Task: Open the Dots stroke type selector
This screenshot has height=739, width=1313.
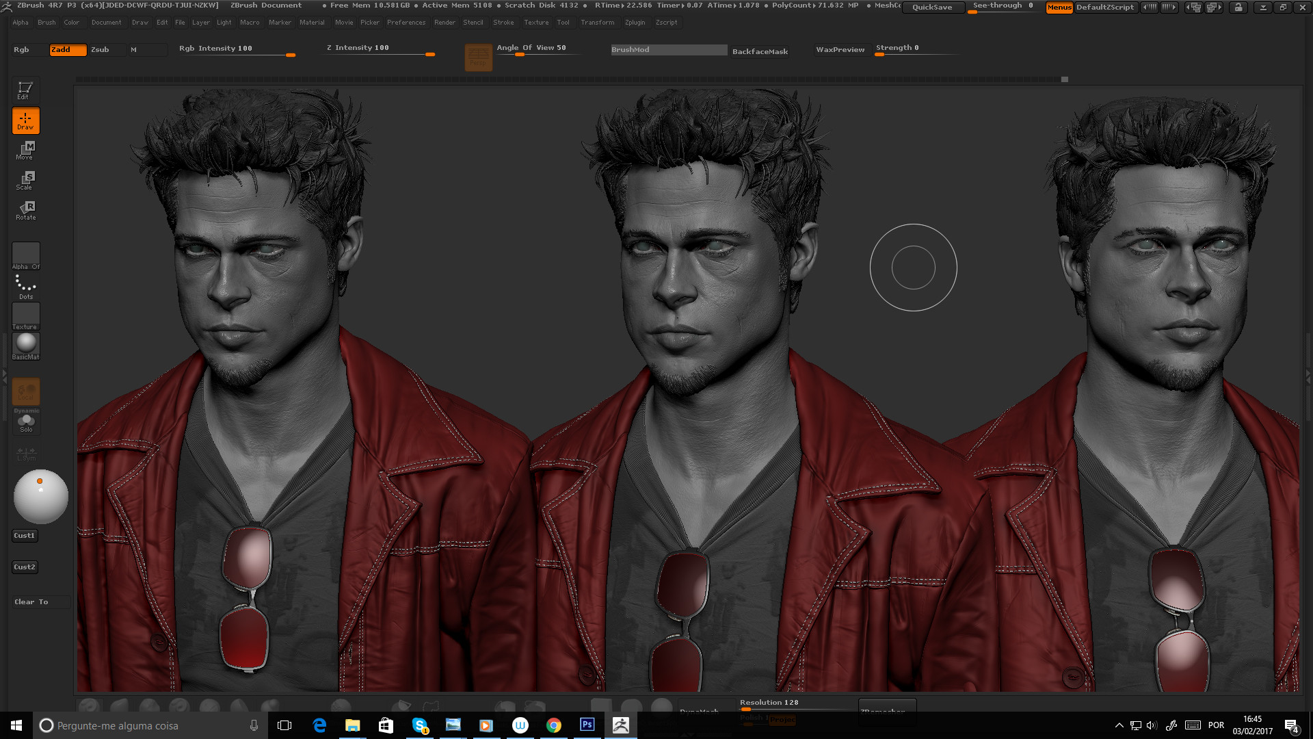Action: (26, 287)
